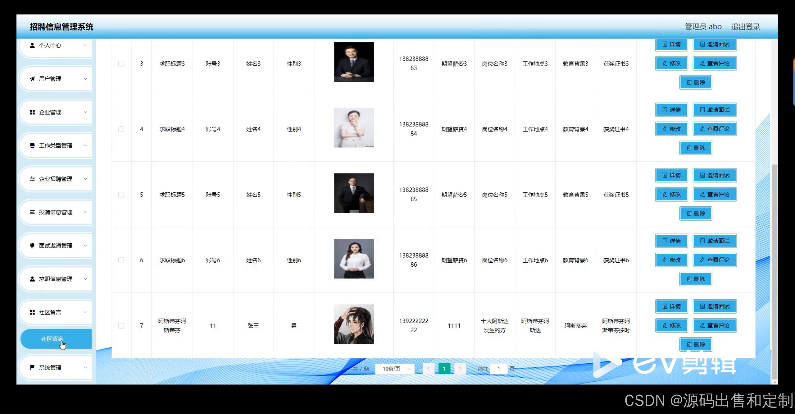The width and height of the screenshot is (795, 414).
Task: Click 邀请面试 button for row 6
Action: point(714,241)
